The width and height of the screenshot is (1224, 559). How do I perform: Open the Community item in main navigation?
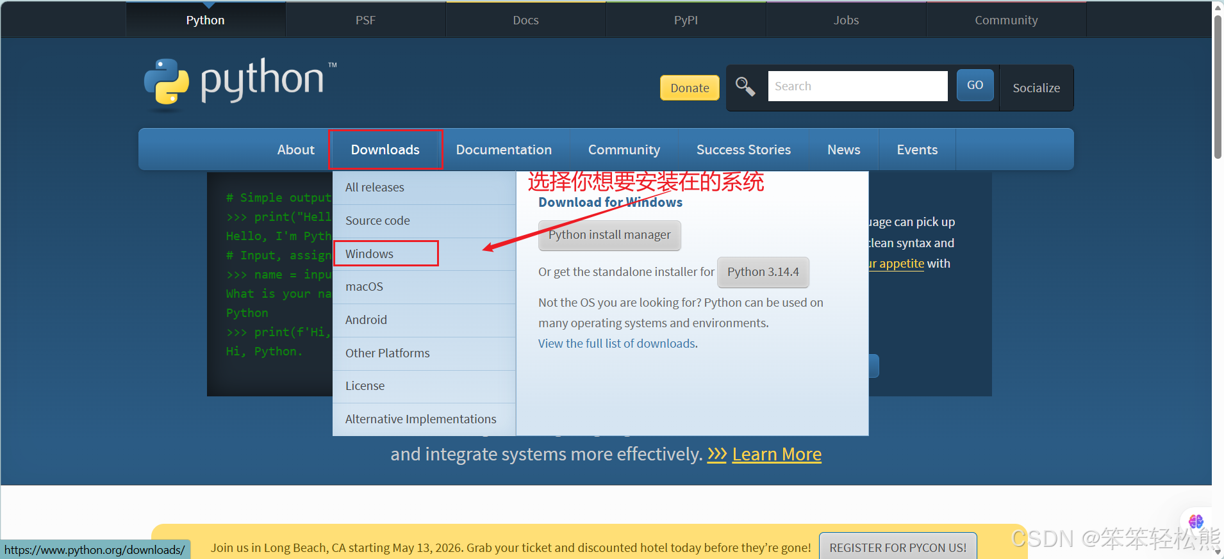tap(624, 149)
